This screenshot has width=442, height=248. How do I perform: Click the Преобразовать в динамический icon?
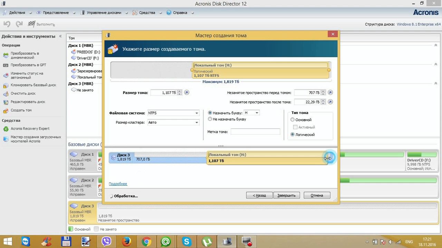(6, 55)
